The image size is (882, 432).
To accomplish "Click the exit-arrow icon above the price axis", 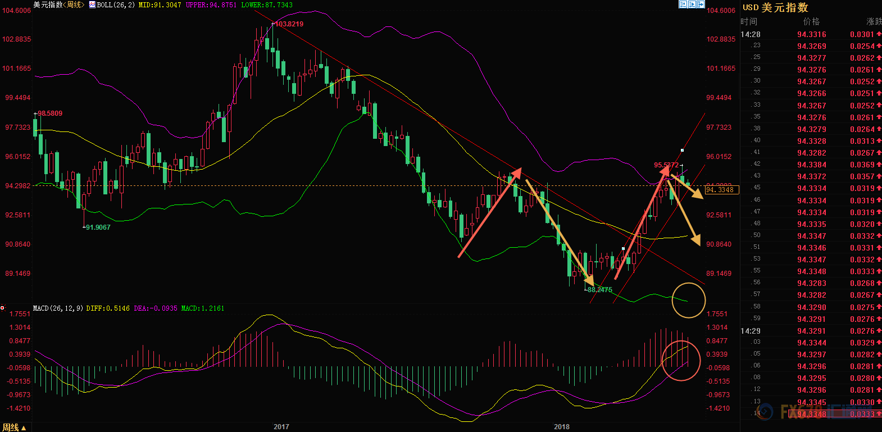I will (x=701, y=4).
